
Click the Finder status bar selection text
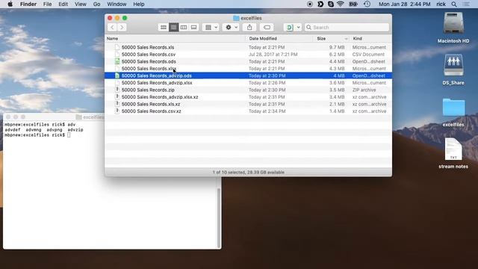point(248,173)
